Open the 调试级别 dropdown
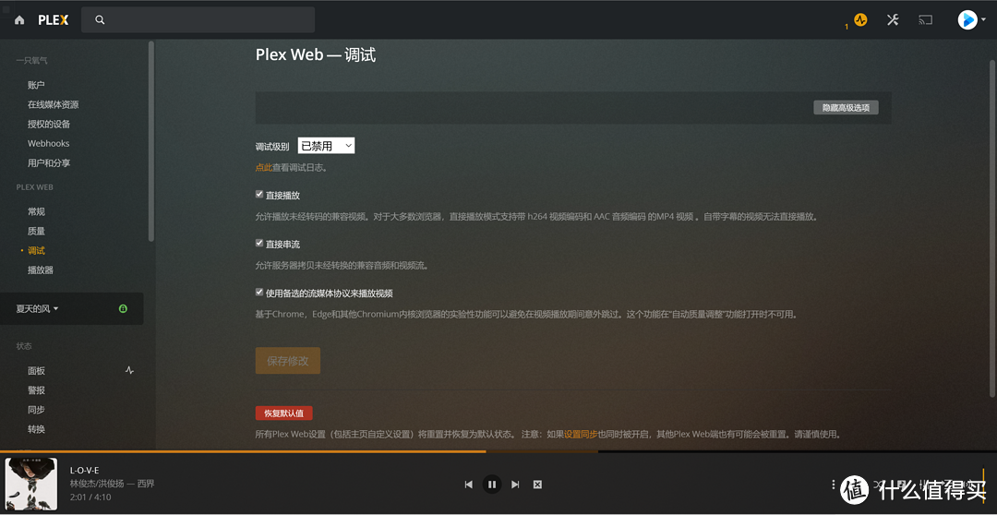The width and height of the screenshot is (997, 515). tap(326, 146)
